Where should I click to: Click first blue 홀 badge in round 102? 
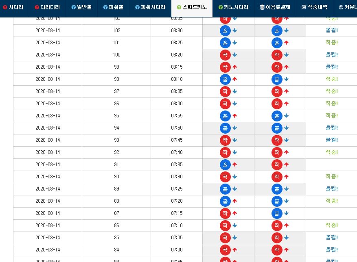pos(225,30)
